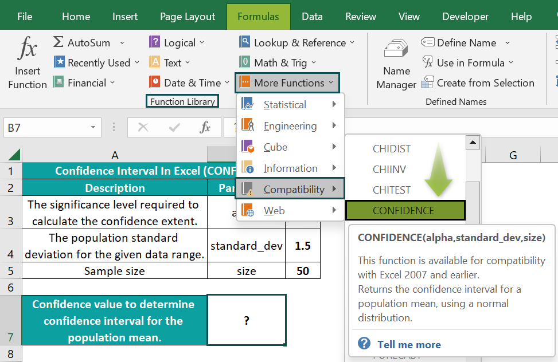Expand the Math & Trig dropdown arrow
This screenshot has width=558, height=362.
(x=314, y=62)
